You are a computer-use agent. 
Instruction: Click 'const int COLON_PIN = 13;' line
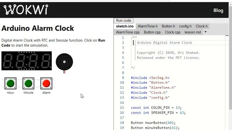click(x=156, y=108)
